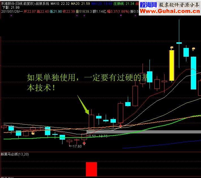Select the large cyan candle after yellow one

point(193,73)
